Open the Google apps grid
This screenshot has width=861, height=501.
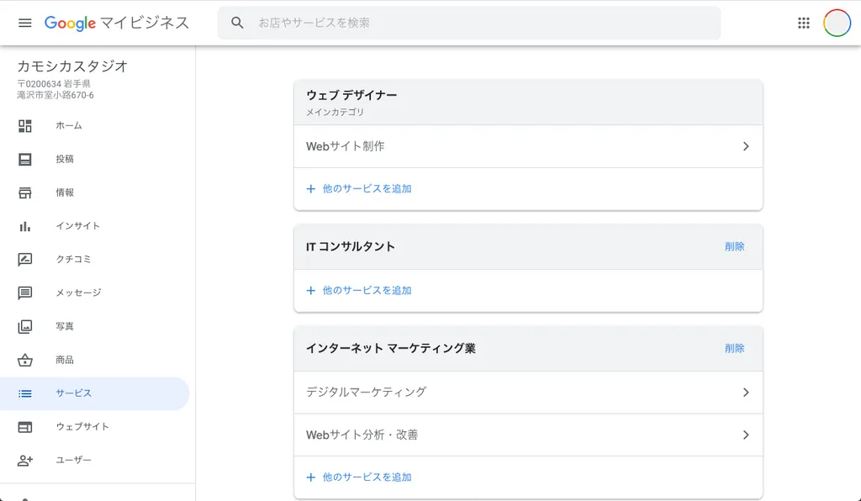pyautogui.click(x=803, y=23)
